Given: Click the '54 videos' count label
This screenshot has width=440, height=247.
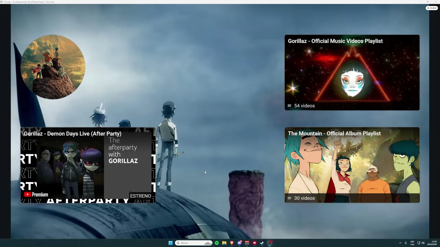Looking at the screenshot, I should [x=305, y=106].
